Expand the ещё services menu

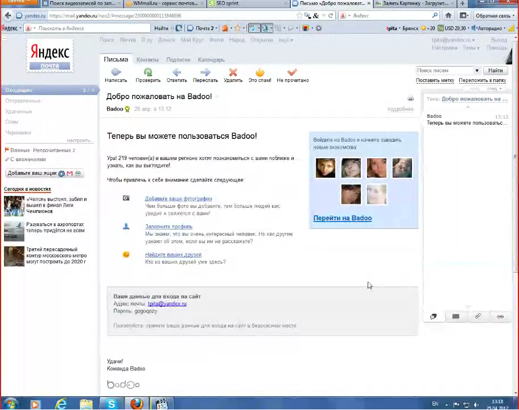click(x=286, y=40)
